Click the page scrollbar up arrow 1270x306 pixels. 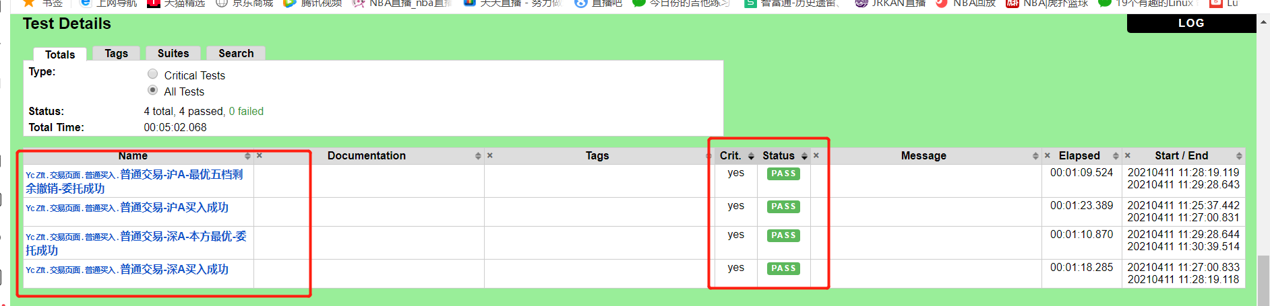(1263, 22)
